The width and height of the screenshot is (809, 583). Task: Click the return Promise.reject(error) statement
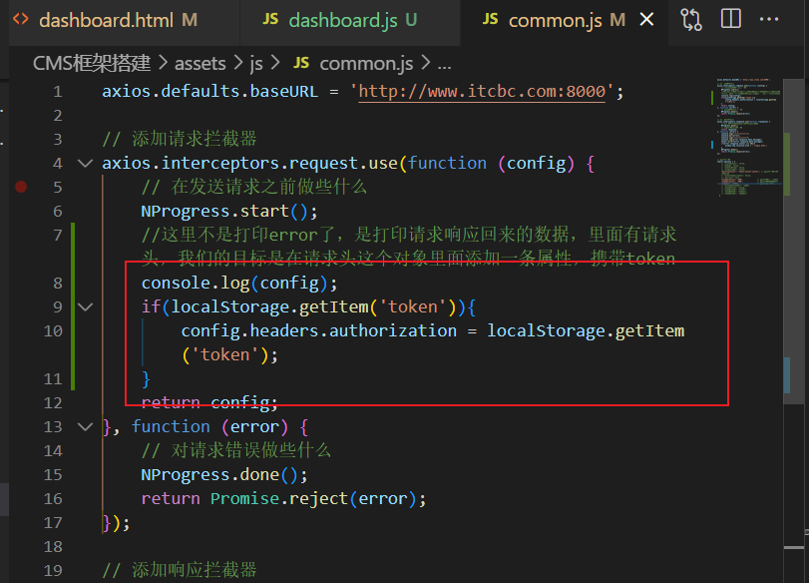pyautogui.click(x=283, y=499)
